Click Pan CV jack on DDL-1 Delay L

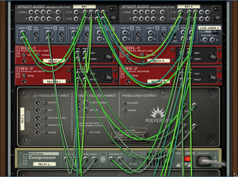tap(24, 55)
